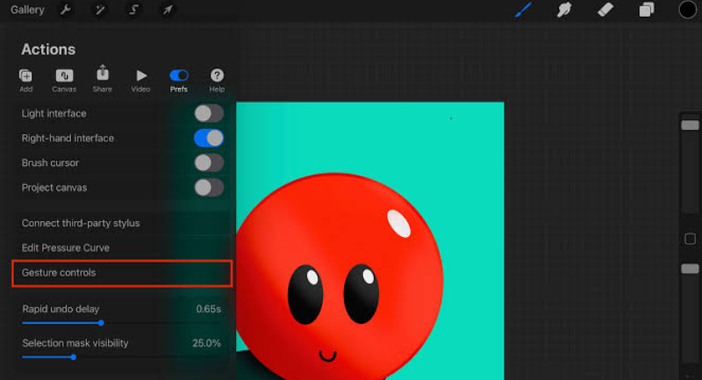The image size is (702, 380).
Task: Enable the Brush cursor switch
Action: click(x=209, y=162)
